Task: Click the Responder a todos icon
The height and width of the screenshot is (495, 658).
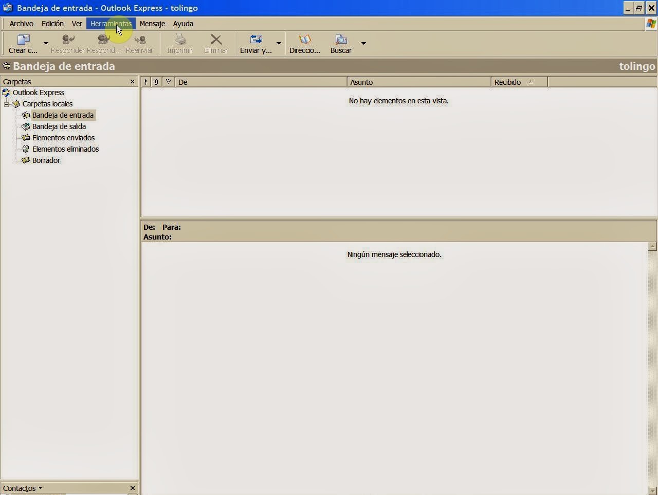Action: click(x=104, y=40)
